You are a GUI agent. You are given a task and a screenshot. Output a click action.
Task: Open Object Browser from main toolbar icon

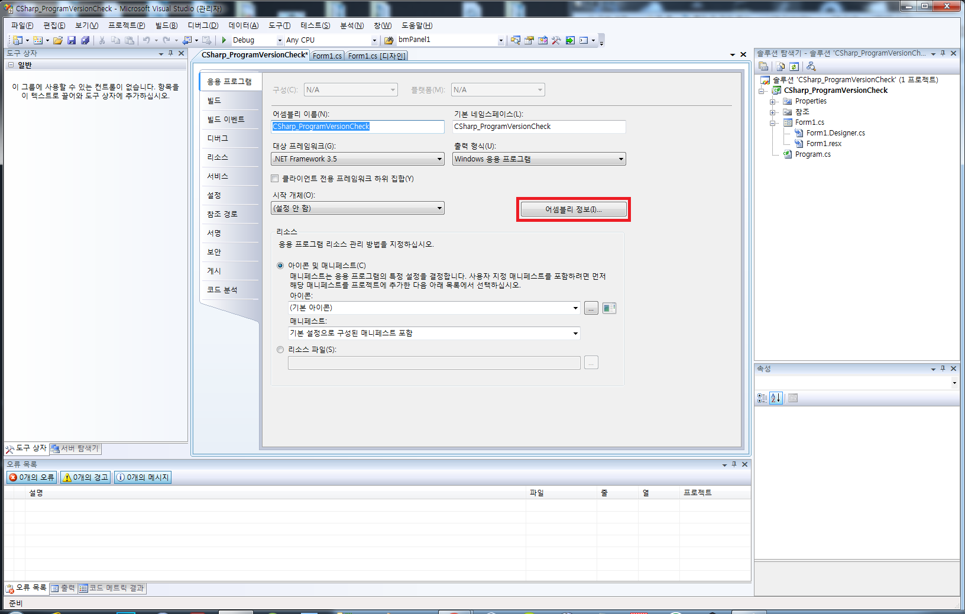[543, 40]
